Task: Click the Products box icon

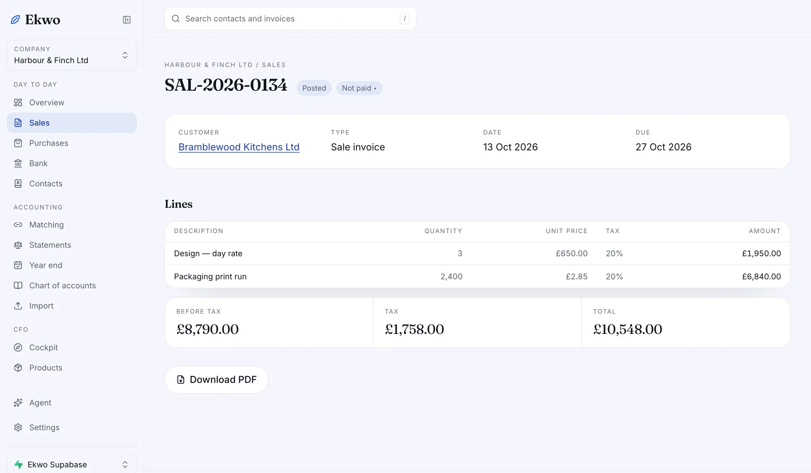Action: [18, 368]
